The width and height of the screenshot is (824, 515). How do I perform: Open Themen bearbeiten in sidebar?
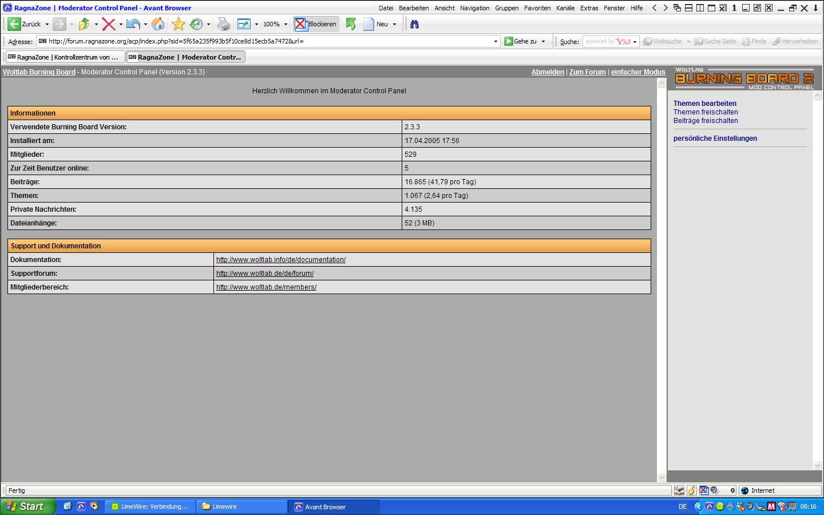pyautogui.click(x=704, y=104)
